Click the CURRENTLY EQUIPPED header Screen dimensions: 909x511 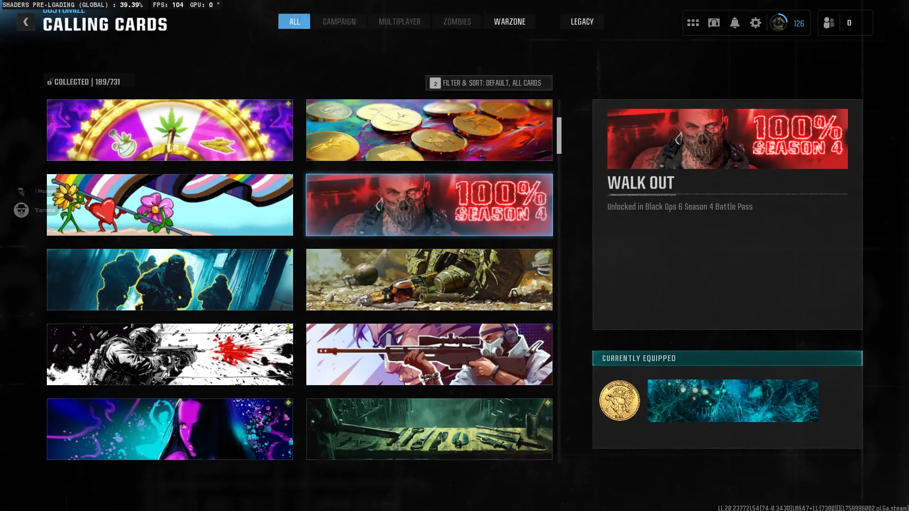727,358
